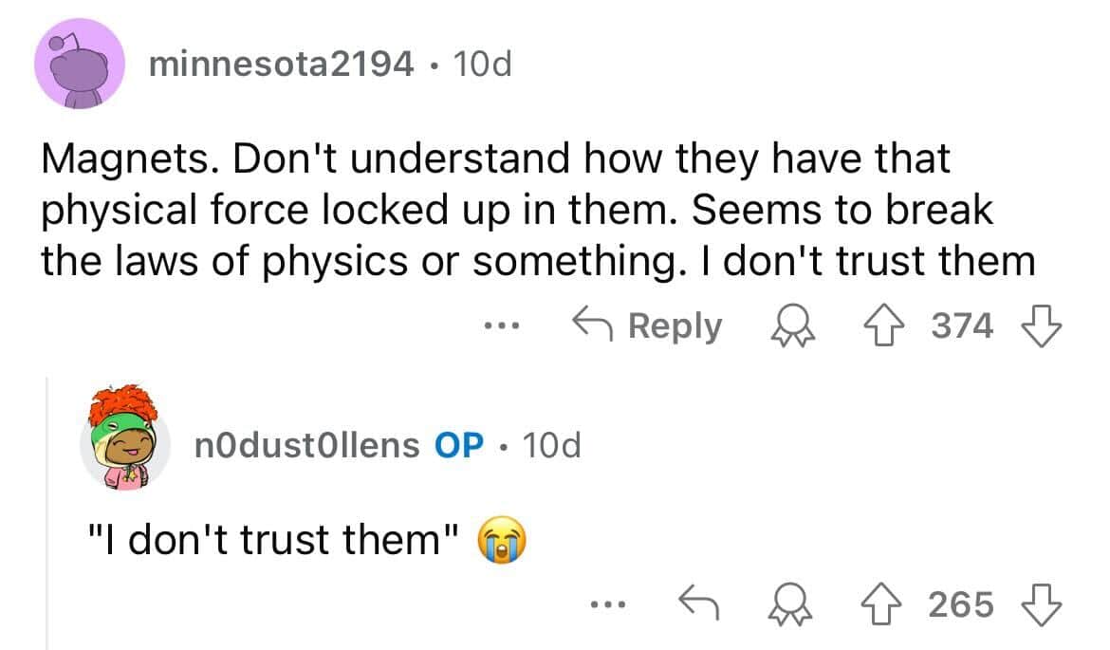Click the crying emoji in the reply

[500, 541]
